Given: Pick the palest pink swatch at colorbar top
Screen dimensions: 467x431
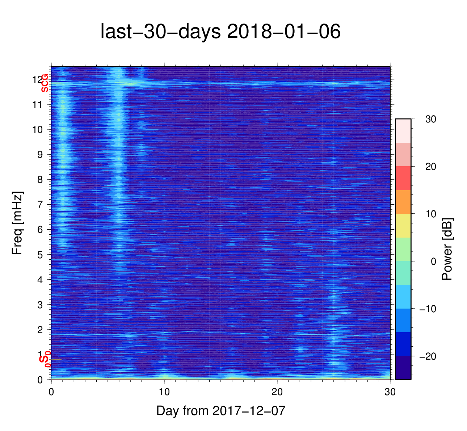Looking at the screenshot, I should tap(403, 131).
